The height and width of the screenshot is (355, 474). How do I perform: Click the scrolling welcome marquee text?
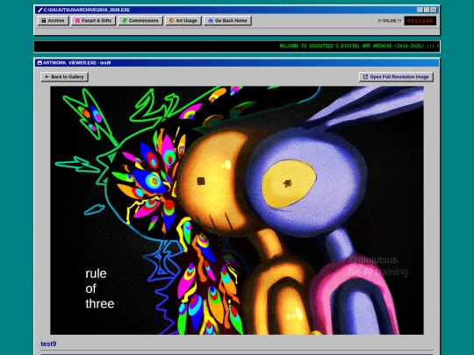[359, 46]
